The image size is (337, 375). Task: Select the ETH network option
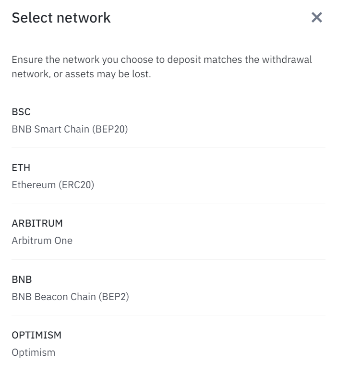pyautogui.click(x=21, y=168)
